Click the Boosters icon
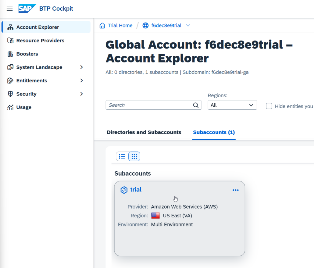The width and height of the screenshot is (314, 268). 10,54
